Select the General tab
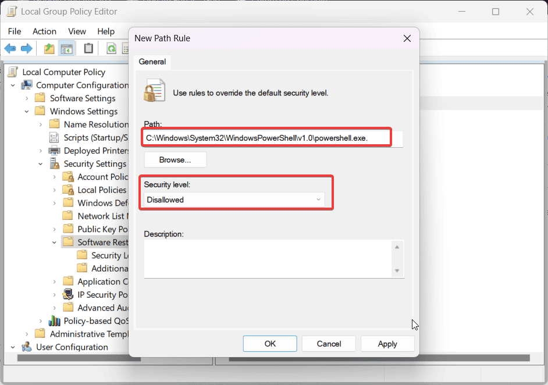548x385 pixels. pyautogui.click(x=152, y=62)
